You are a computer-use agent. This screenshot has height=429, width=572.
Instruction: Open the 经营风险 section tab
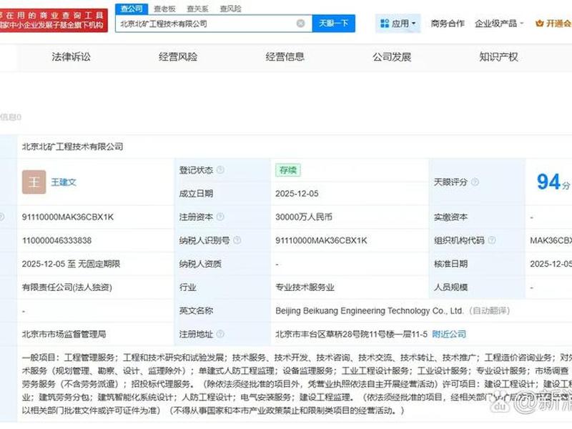pyautogui.click(x=178, y=57)
